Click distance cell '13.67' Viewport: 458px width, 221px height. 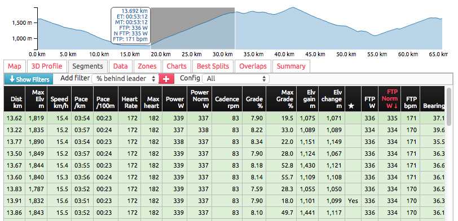(15, 165)
